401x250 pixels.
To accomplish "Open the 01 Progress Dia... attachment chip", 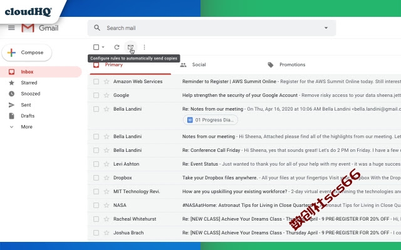I will (x=211, y=120).
